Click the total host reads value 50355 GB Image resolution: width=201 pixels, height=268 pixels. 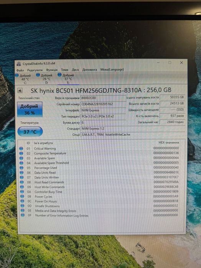[x=172, y=97]
